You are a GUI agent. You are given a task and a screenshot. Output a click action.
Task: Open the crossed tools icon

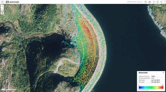(154, 2)
